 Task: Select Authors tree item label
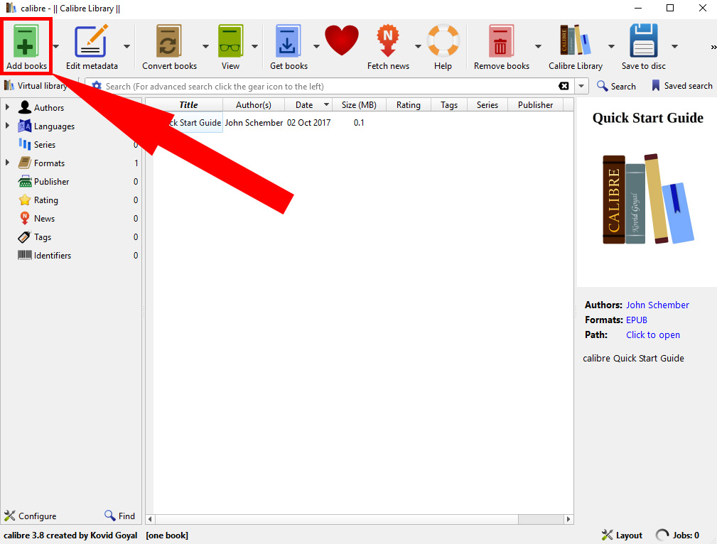coord(48,107)
